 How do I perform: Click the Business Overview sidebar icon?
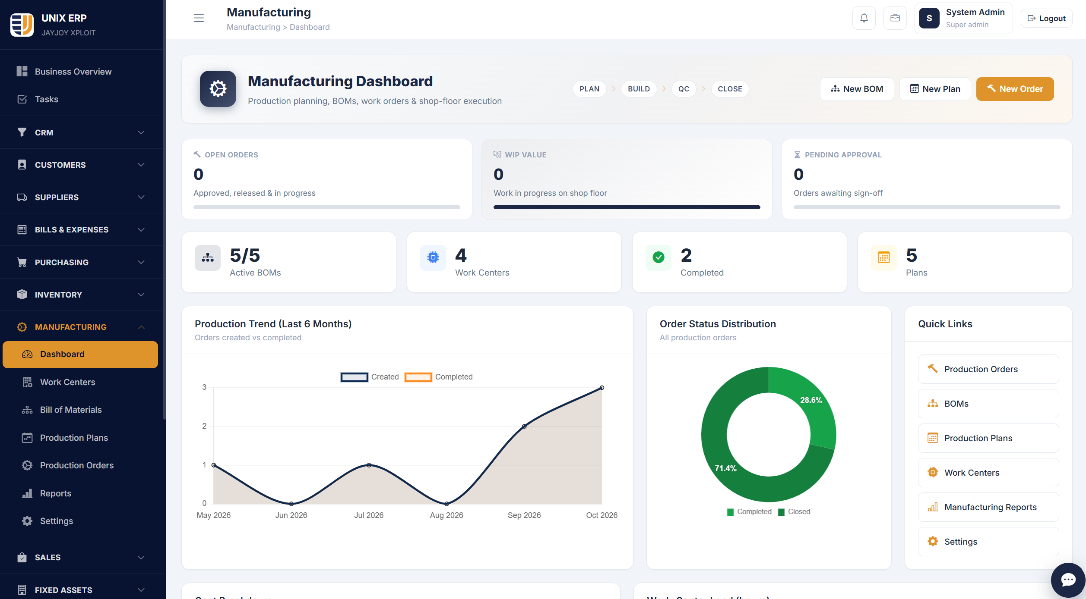click(x=22, y=72)
